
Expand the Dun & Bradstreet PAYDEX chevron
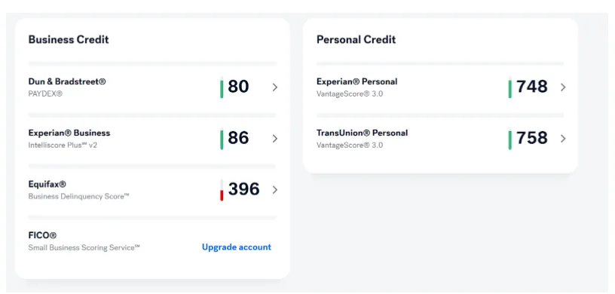(275, 87)
